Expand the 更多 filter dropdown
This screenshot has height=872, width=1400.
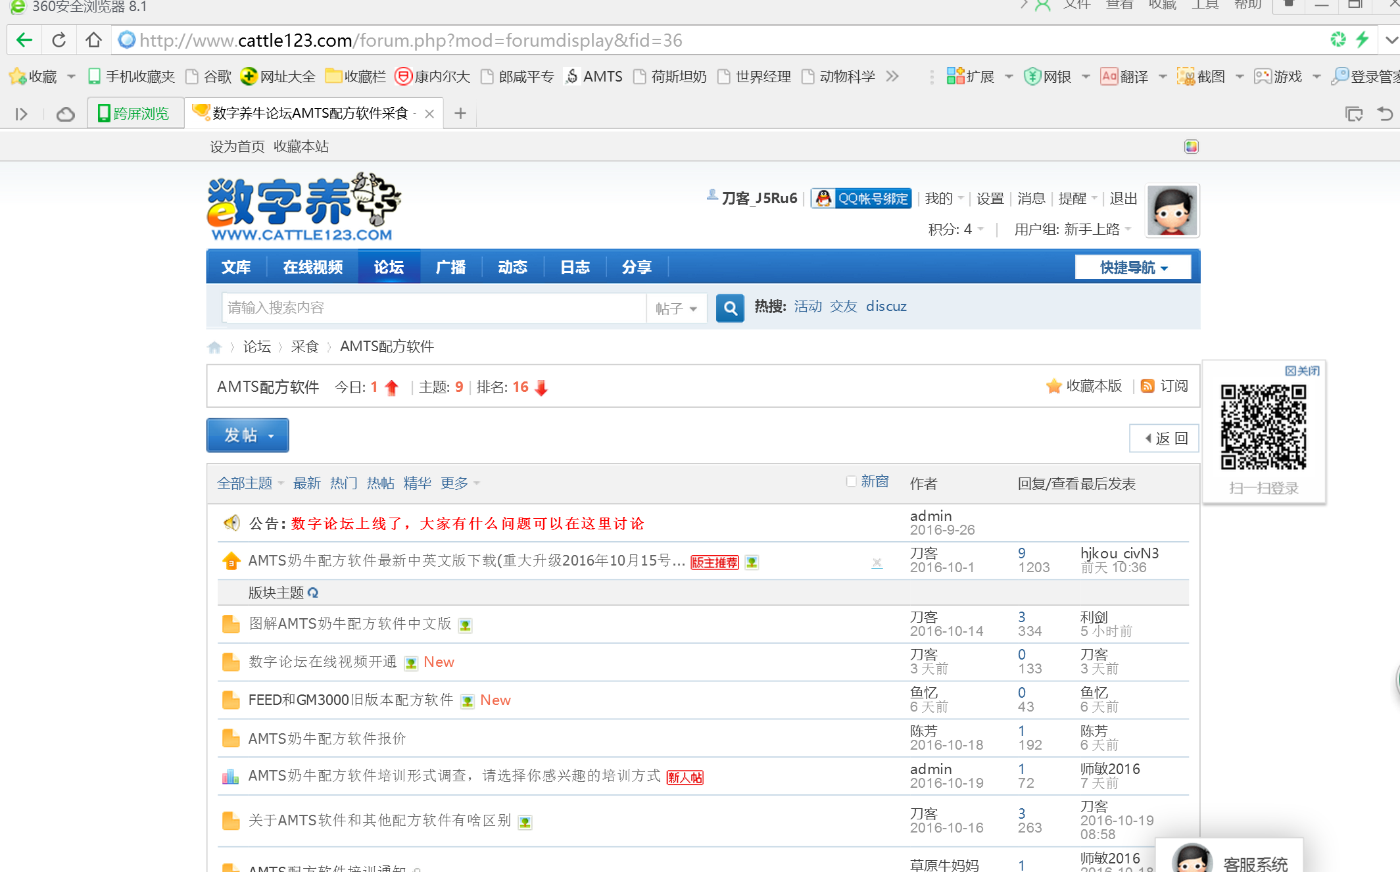click(x=460, y=483)
